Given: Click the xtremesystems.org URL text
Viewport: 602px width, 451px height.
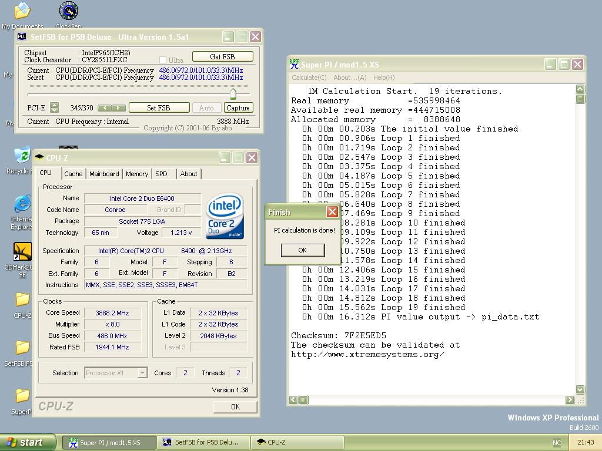Looking at the screenshot, I should tap(368, 354).
